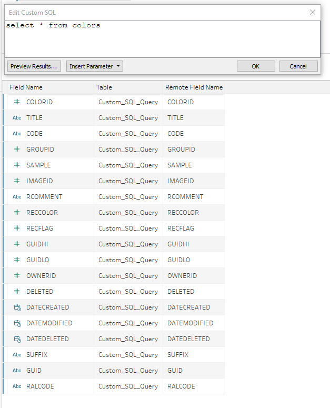Select the COLORID field name
Viewport: 330px width, 408px height.
[x=39, y=102]
